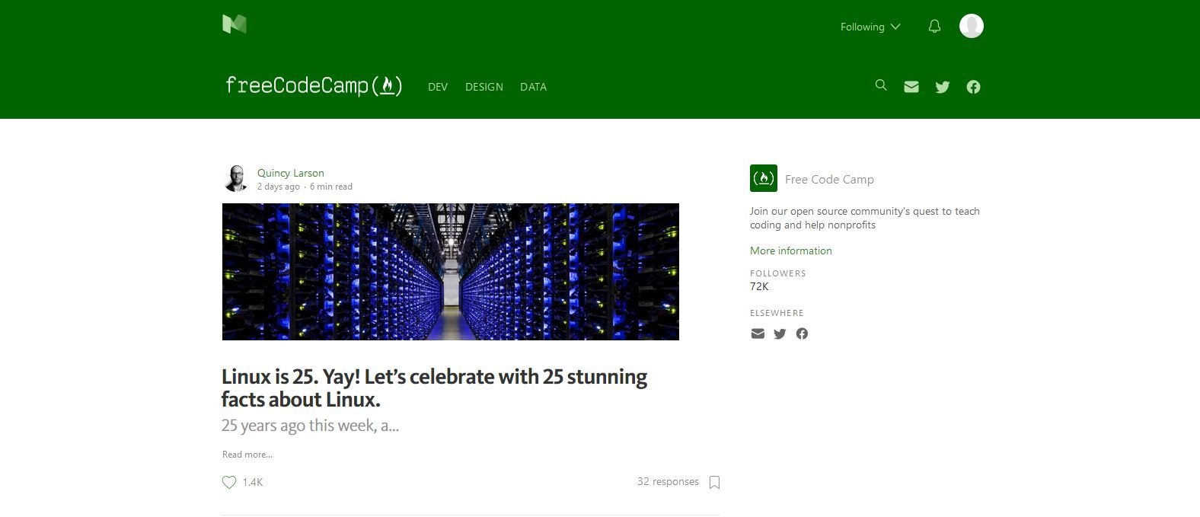Open sidebar Twitter icon under Elsewhere
This screenshot has height=517, width=1200.
[780, 333]
